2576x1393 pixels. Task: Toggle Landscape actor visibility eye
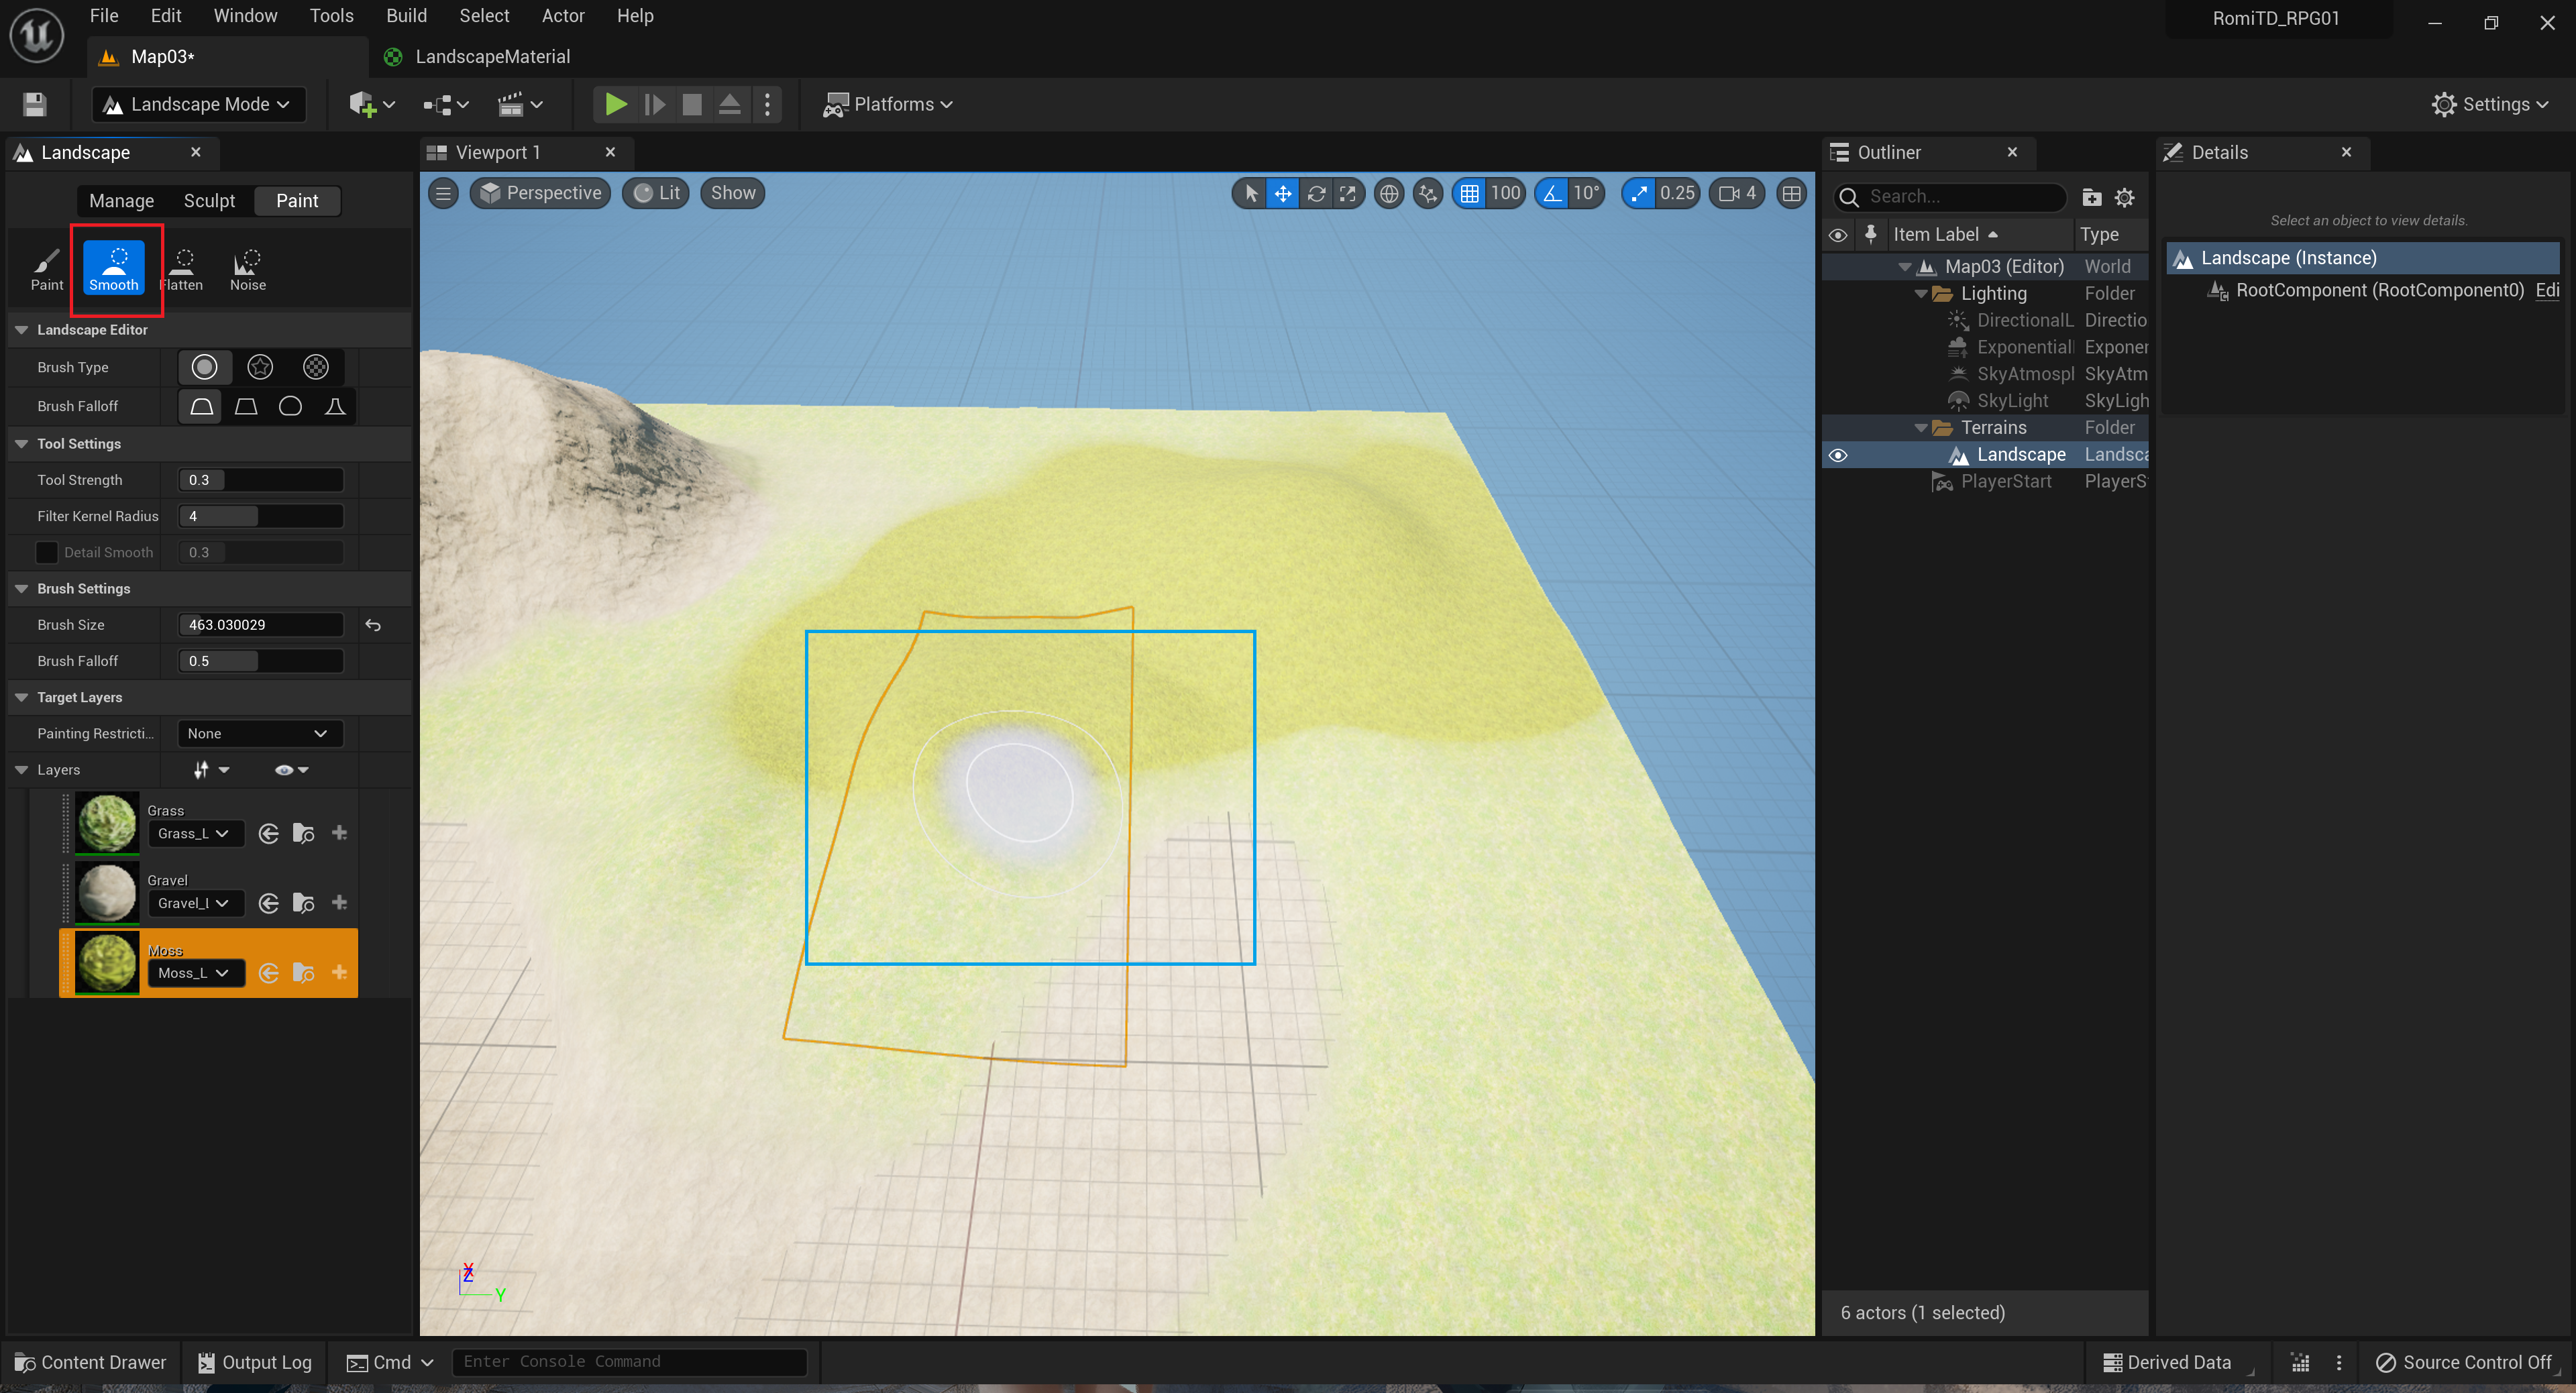click(1838, 455)
